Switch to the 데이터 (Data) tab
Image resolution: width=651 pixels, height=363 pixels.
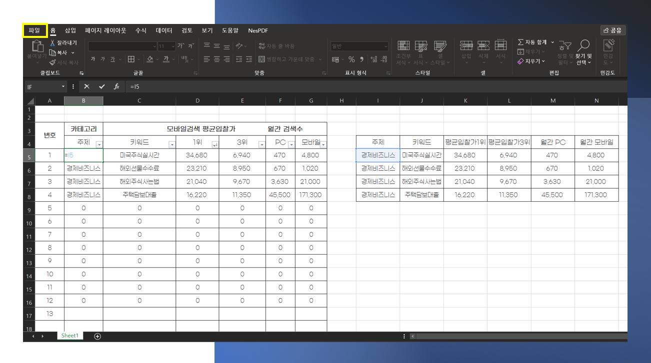pos(164,30)
